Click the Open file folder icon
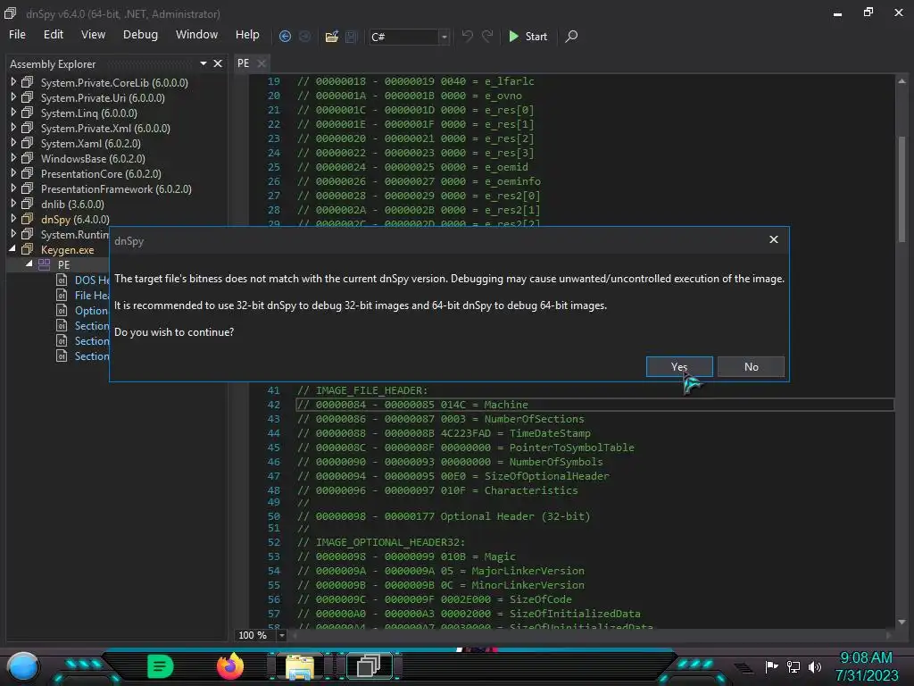 click(332, 36)
